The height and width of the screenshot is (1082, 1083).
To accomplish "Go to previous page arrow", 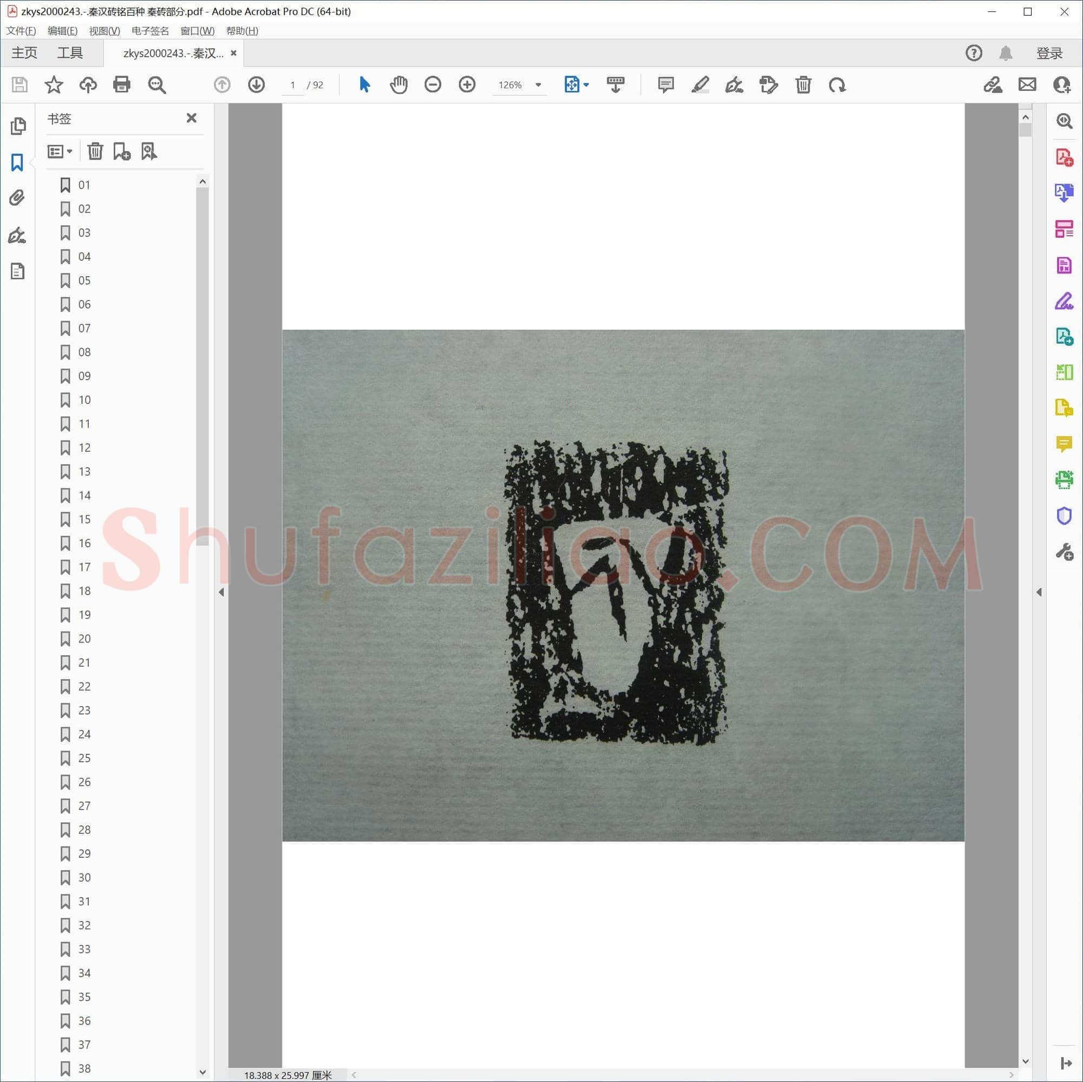I will click(222, 84).
